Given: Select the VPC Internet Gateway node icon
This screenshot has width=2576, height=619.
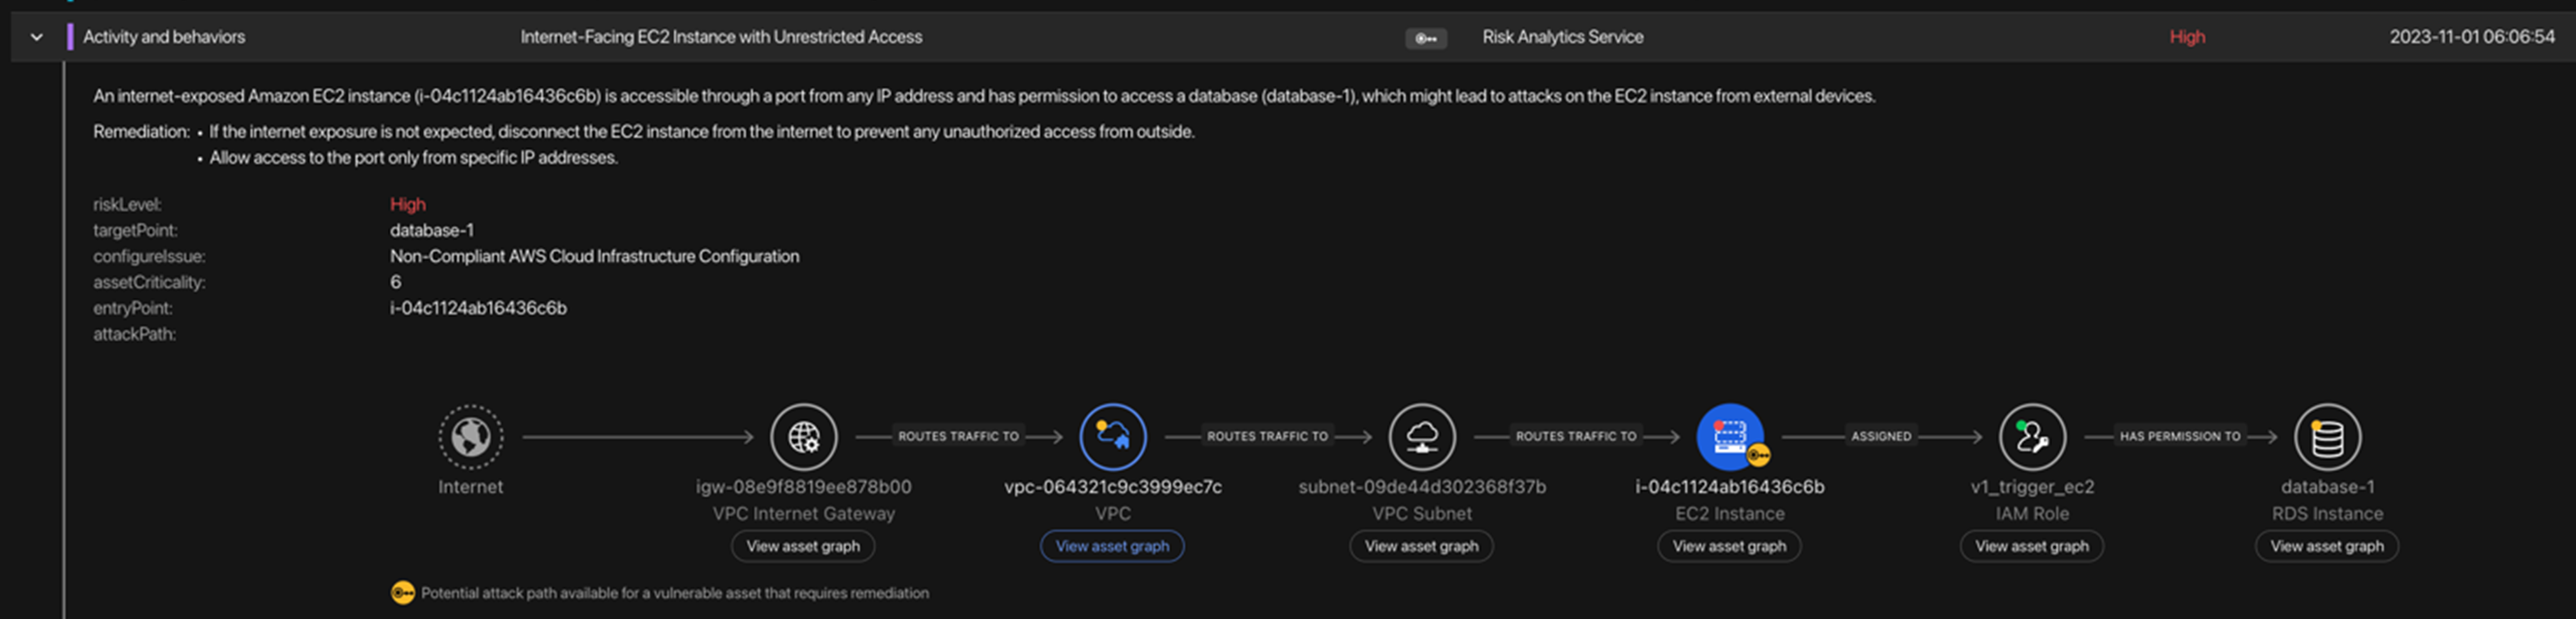Looking at the screenshot, I should click(803, 437).
